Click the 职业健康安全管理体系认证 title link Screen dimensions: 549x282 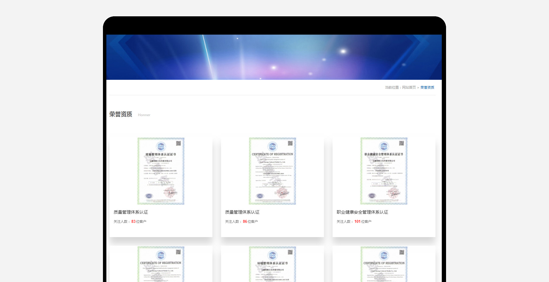362,212
